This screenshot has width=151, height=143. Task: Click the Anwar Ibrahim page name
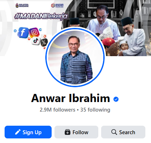pyautogui.click(x=71, y=98)
